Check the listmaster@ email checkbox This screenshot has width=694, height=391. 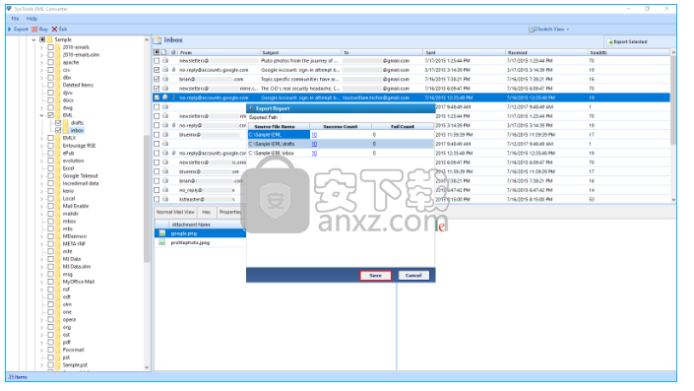(157, 200)
